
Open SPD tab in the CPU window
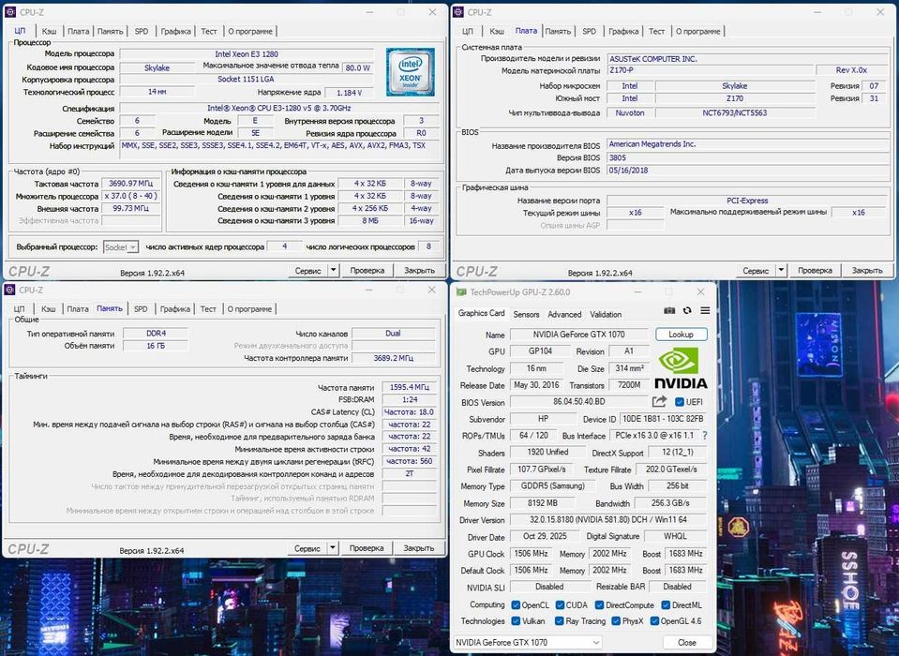[141, 32]
